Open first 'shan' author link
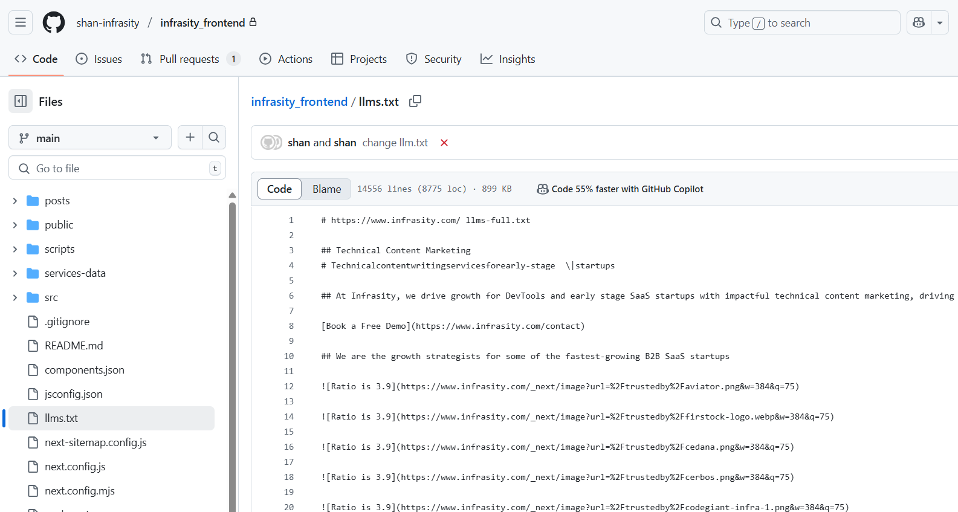This screenshot has width=958, height=512. pos(299,143)
